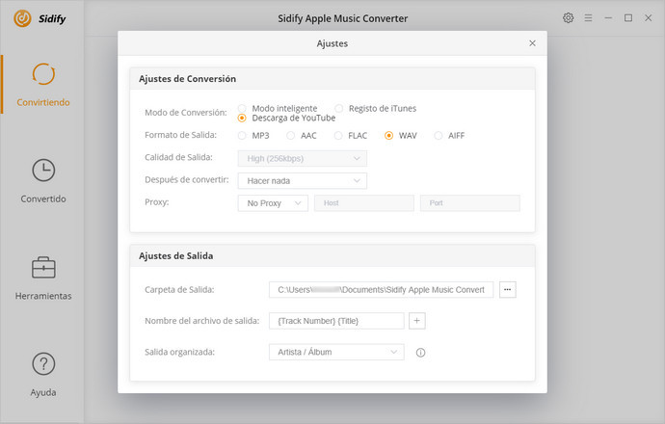Click the Modo de Conversión label

(186, 113)
